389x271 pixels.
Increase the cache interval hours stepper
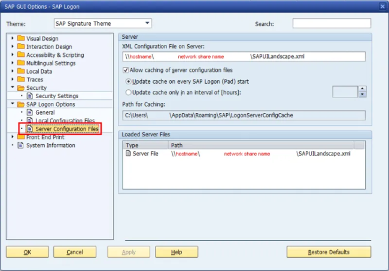[x=363, y=89]
